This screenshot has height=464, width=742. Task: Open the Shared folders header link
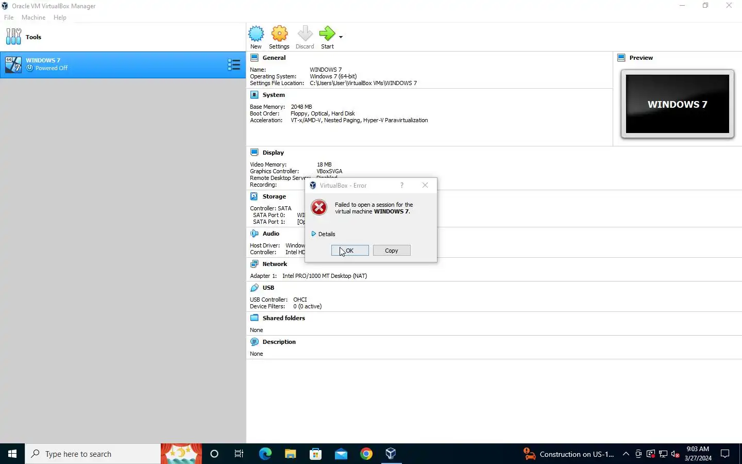(284, 318)
